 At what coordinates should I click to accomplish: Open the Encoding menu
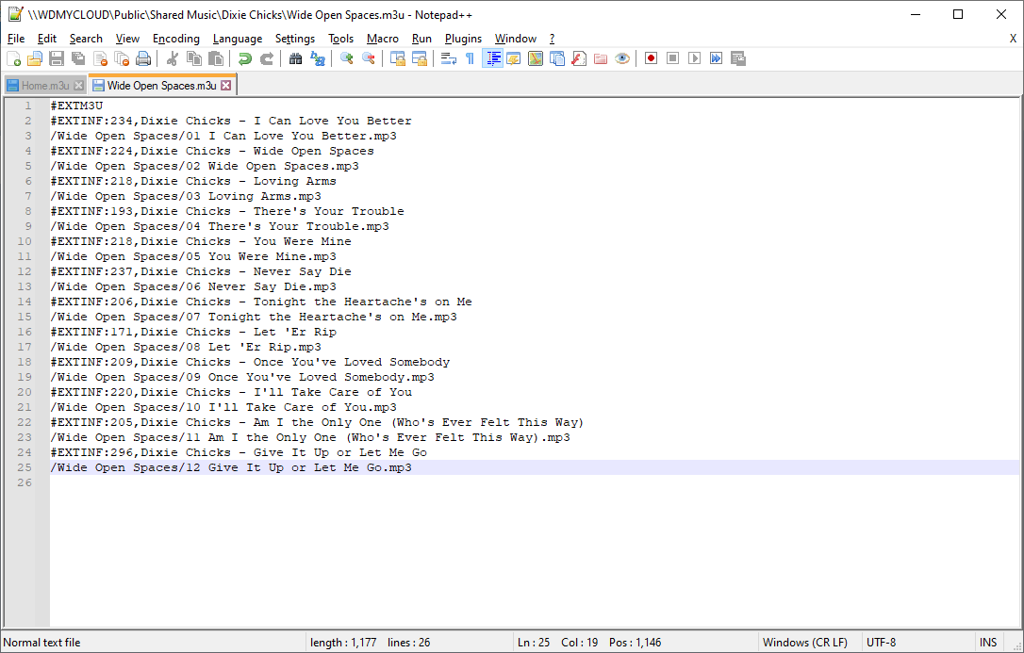point(176,39)
